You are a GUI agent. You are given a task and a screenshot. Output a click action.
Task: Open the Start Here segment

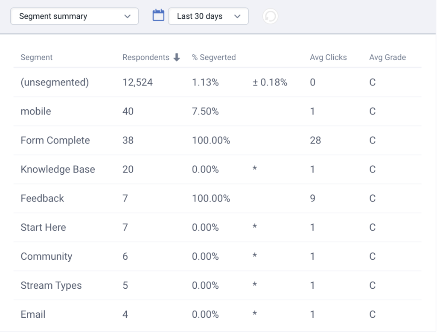43,228
